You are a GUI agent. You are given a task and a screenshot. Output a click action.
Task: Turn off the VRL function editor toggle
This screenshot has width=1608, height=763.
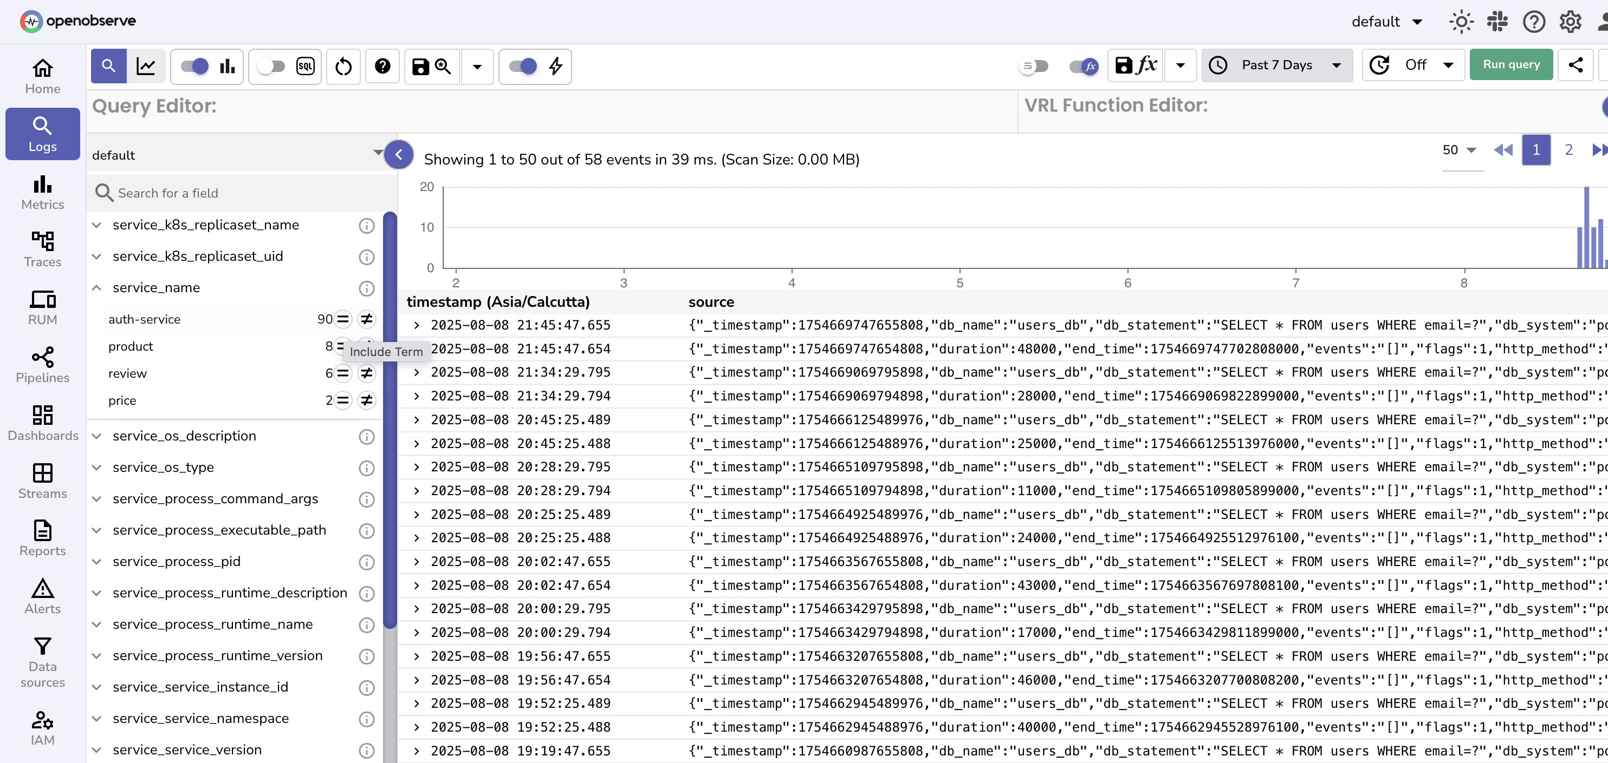pyautogui.click(x=1084, y=66)
